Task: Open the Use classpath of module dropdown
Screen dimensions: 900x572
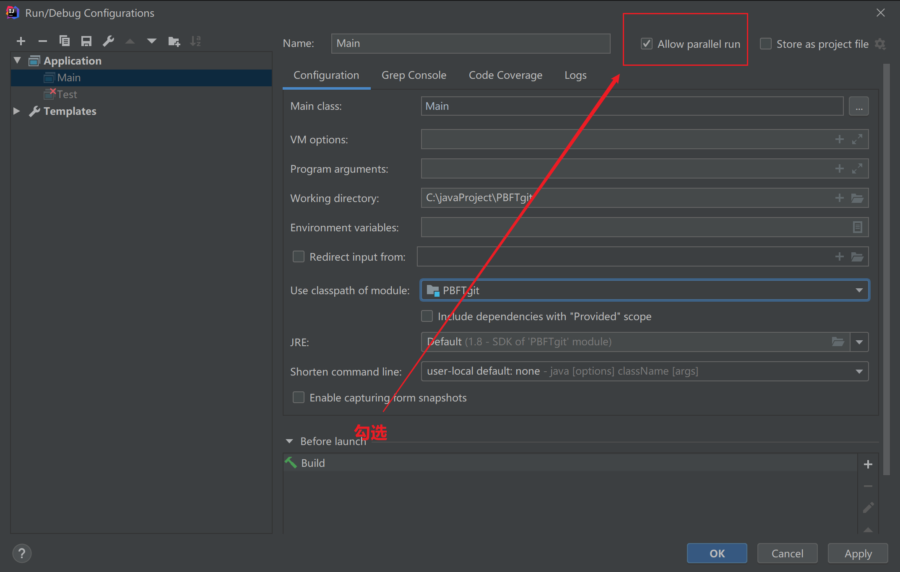Action: coord(859,290)
